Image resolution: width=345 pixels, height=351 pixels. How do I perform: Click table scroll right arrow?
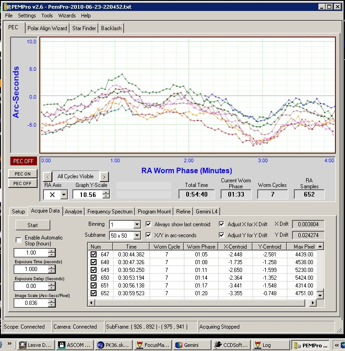313,303
